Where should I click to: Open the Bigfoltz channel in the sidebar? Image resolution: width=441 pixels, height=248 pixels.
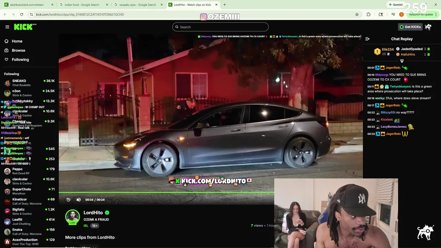(29, 211)
